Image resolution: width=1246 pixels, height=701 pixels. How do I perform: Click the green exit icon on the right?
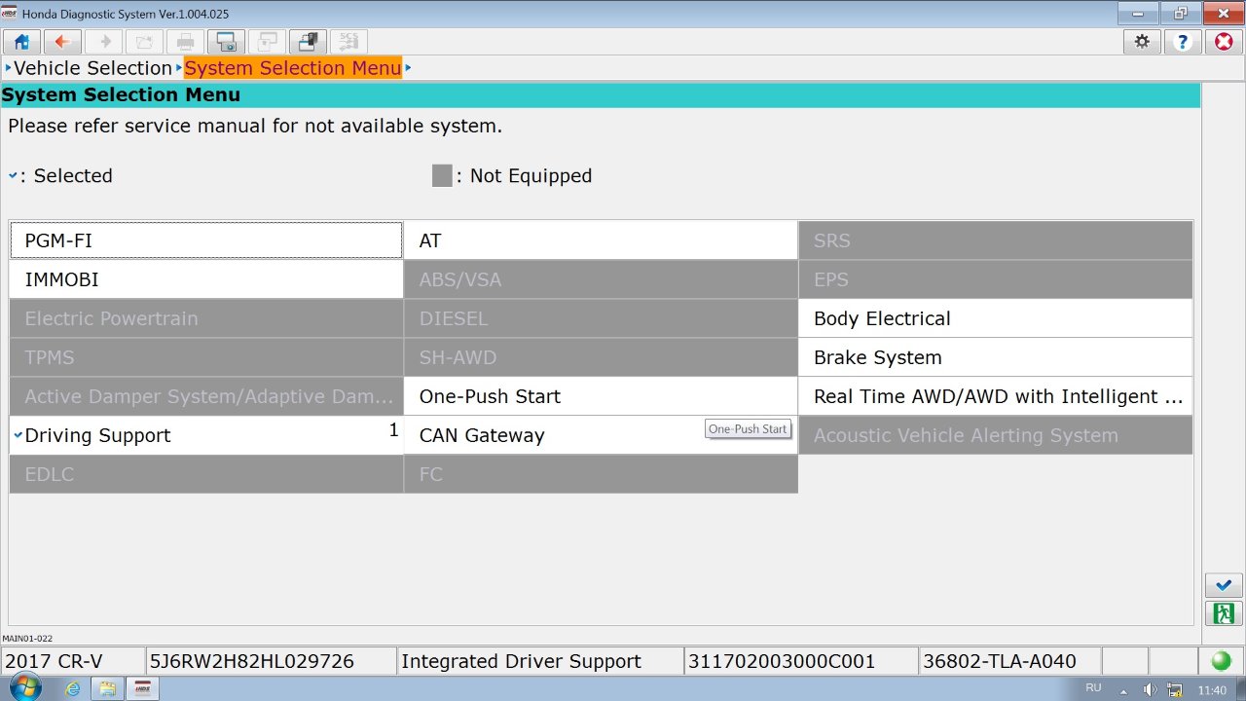click(x=1224, y=613)
